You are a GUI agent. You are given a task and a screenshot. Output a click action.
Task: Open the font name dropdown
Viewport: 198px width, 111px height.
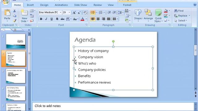(61, 12)
